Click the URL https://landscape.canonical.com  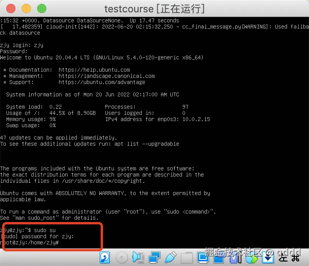click(107, 76)
